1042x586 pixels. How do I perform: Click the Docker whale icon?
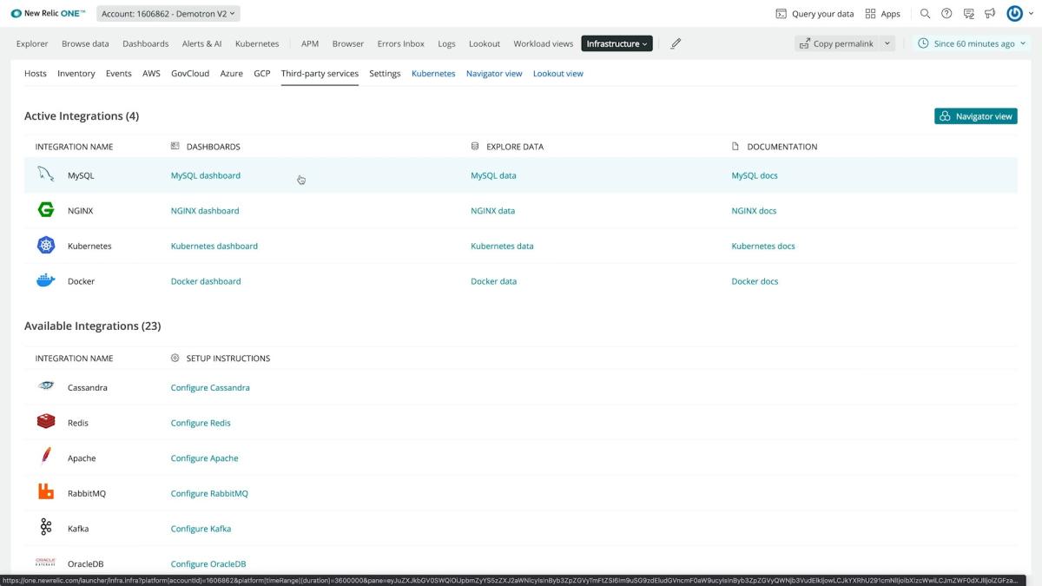(x=46, y=280)
